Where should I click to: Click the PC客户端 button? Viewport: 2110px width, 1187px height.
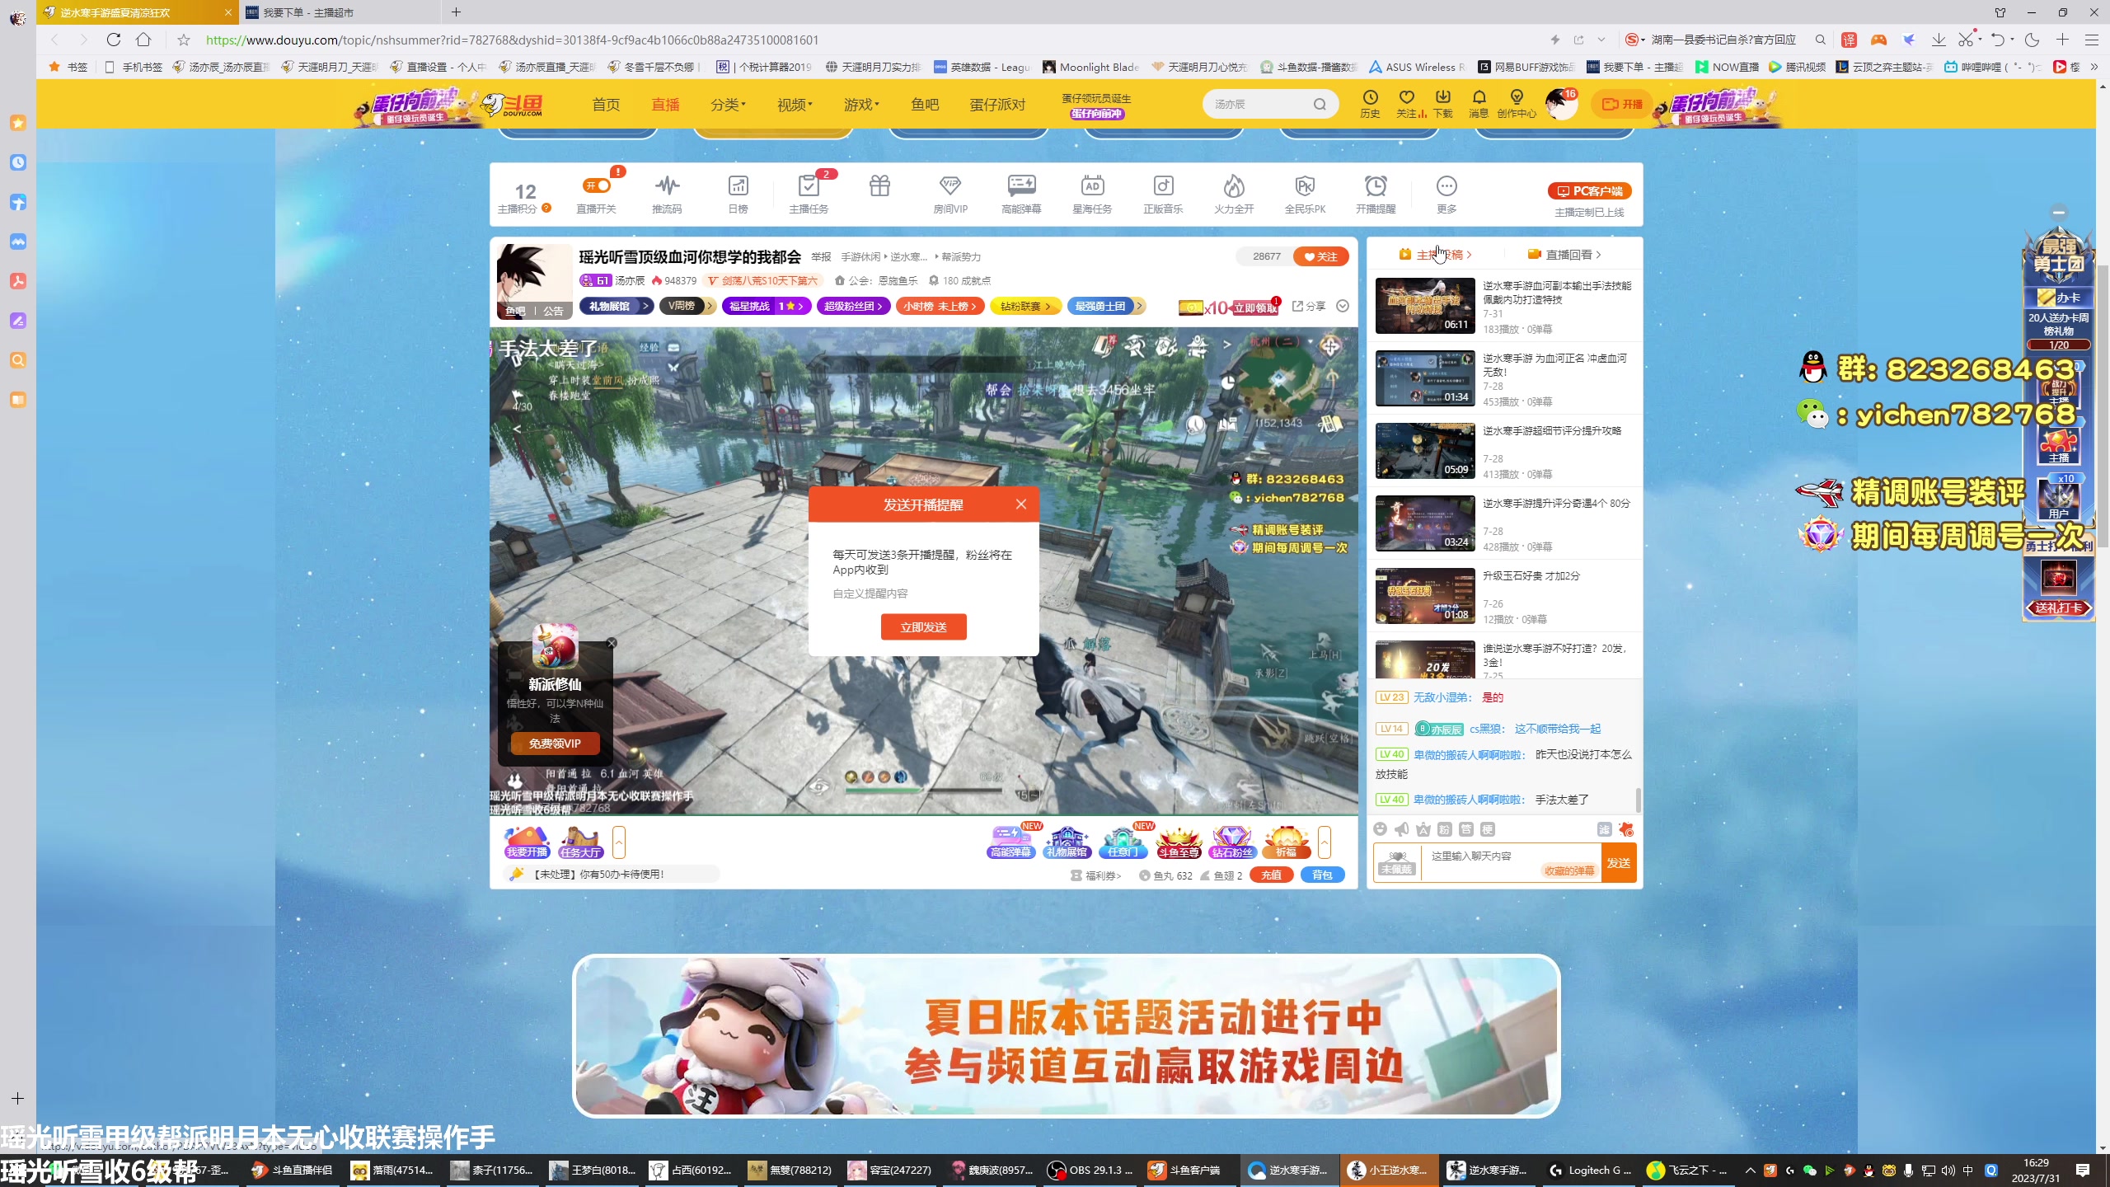(x=1589, y=191)
